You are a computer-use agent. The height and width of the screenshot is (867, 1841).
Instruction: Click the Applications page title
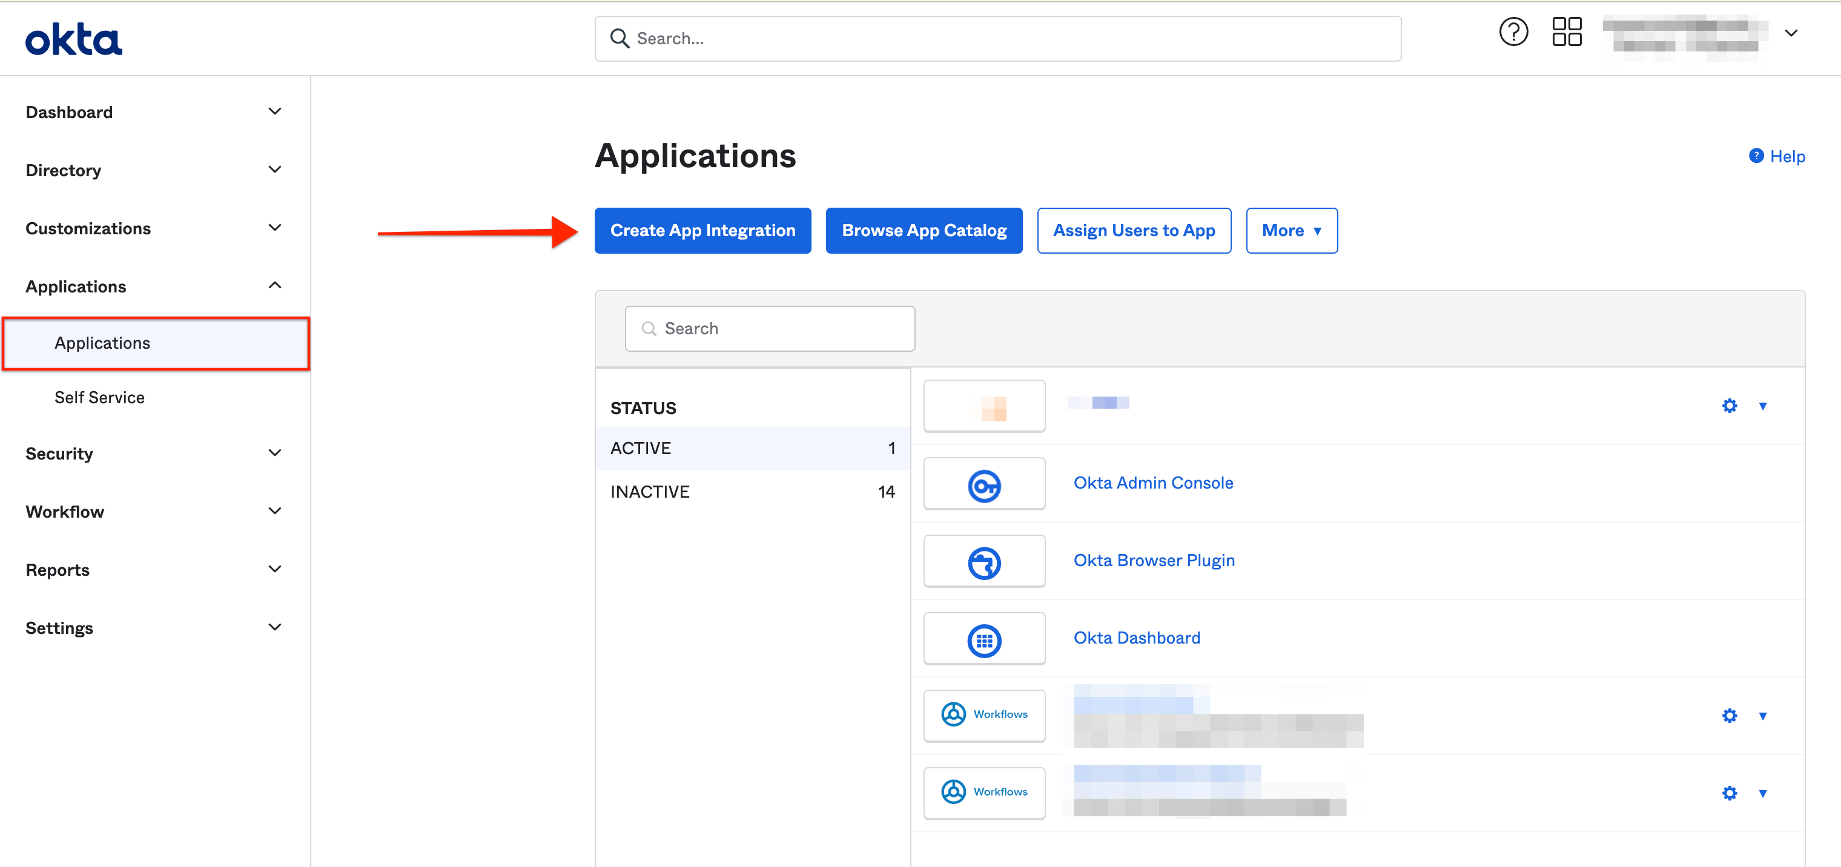tap(695, 156)
